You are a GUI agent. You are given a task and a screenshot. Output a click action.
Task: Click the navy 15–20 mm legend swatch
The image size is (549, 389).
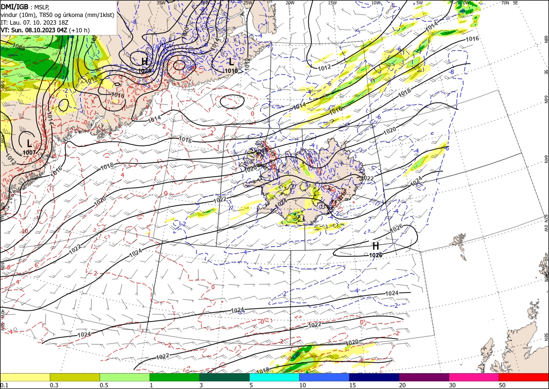pos(374,377)
